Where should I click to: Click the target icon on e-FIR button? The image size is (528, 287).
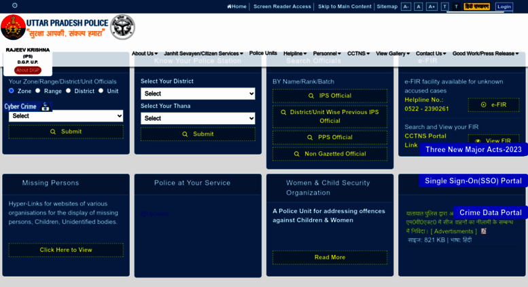pos(484,105)
